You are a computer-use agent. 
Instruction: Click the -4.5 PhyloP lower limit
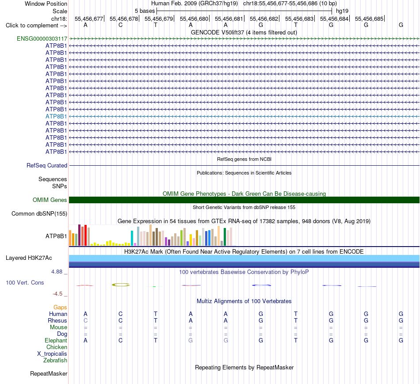tap(57, 294)
